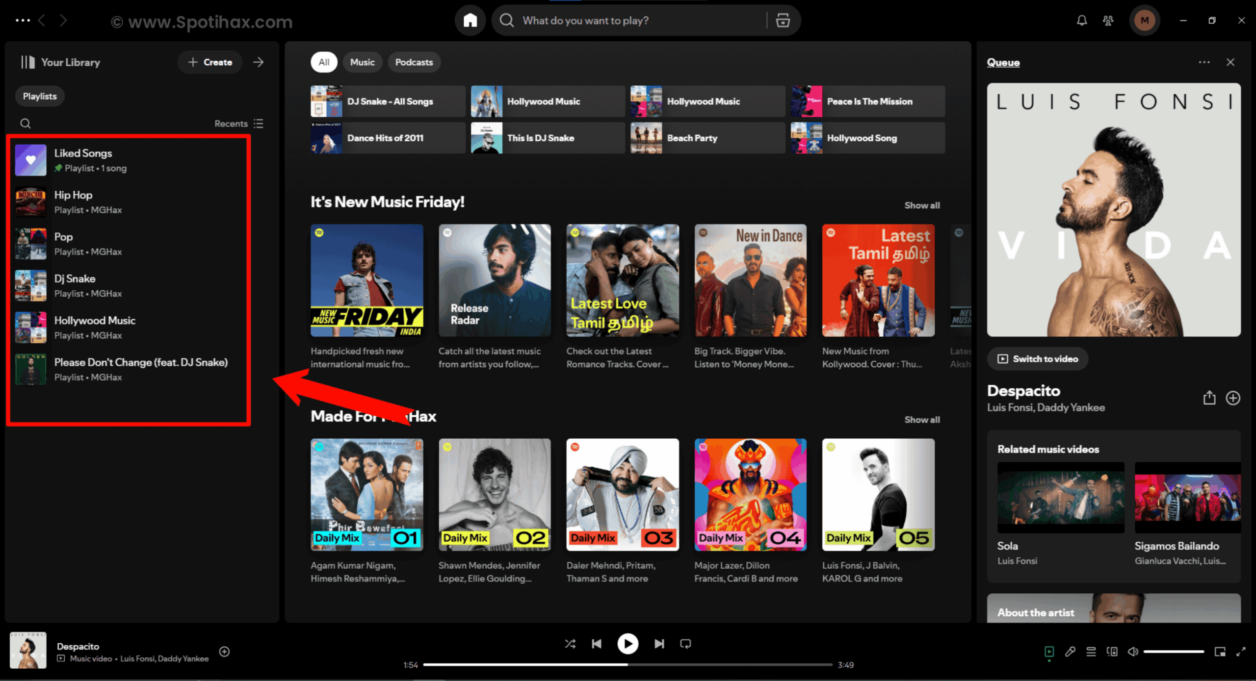1256x681 pixels.
Task: Collapse Your Library via its icon
Action: tap(28, 62)
